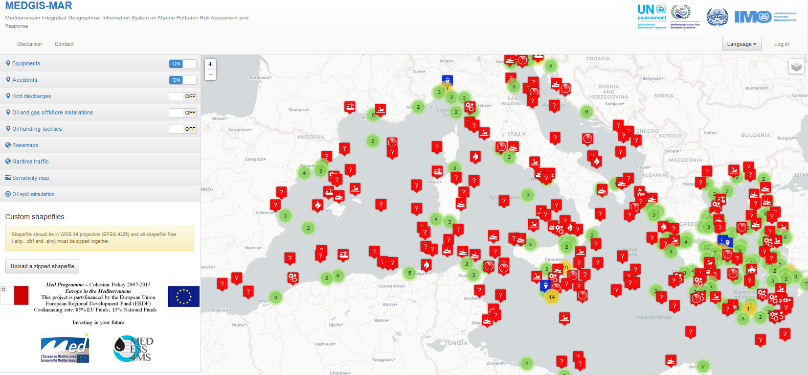The image size is (808, 375).
Task: Click the Log in link
Action: 781,44
